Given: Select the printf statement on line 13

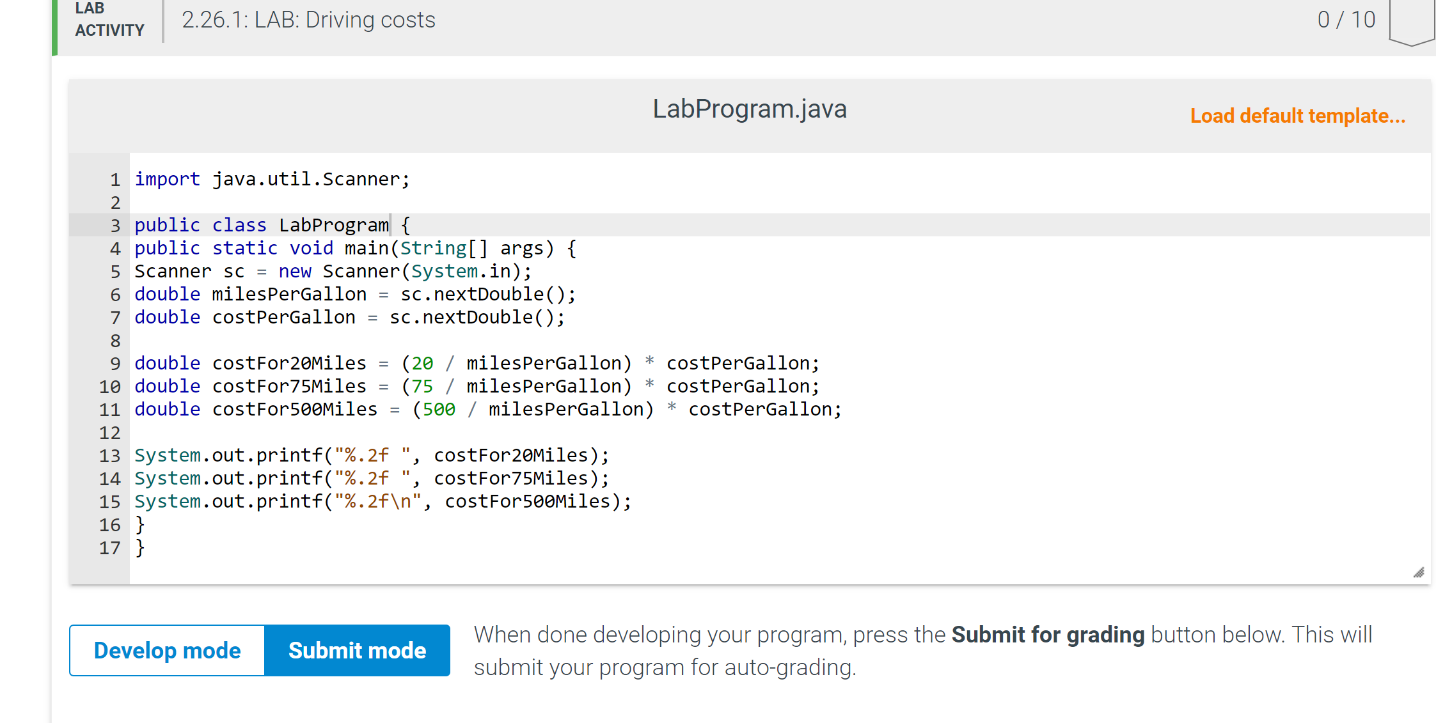Looking at the screenshot, I should pos(371,455).
